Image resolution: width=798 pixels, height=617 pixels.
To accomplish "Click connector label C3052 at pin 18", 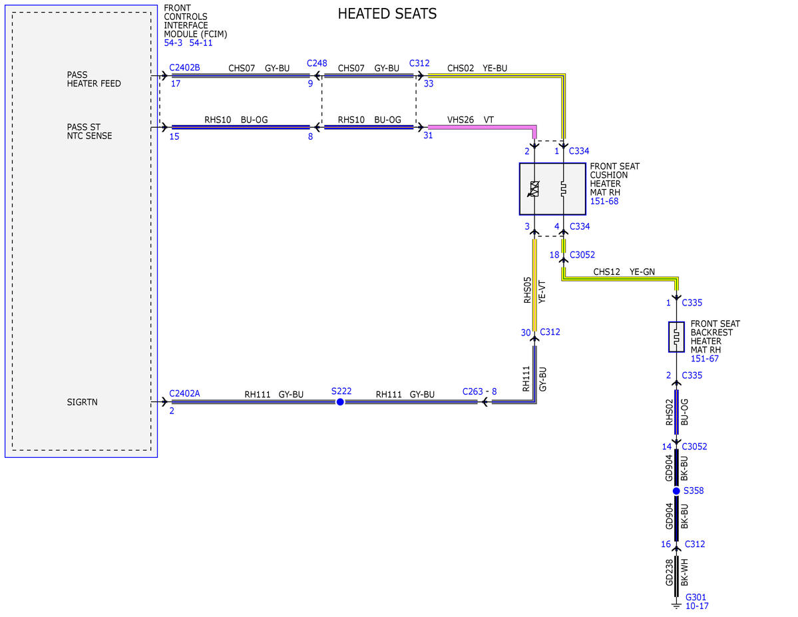I will click(582, 254).
